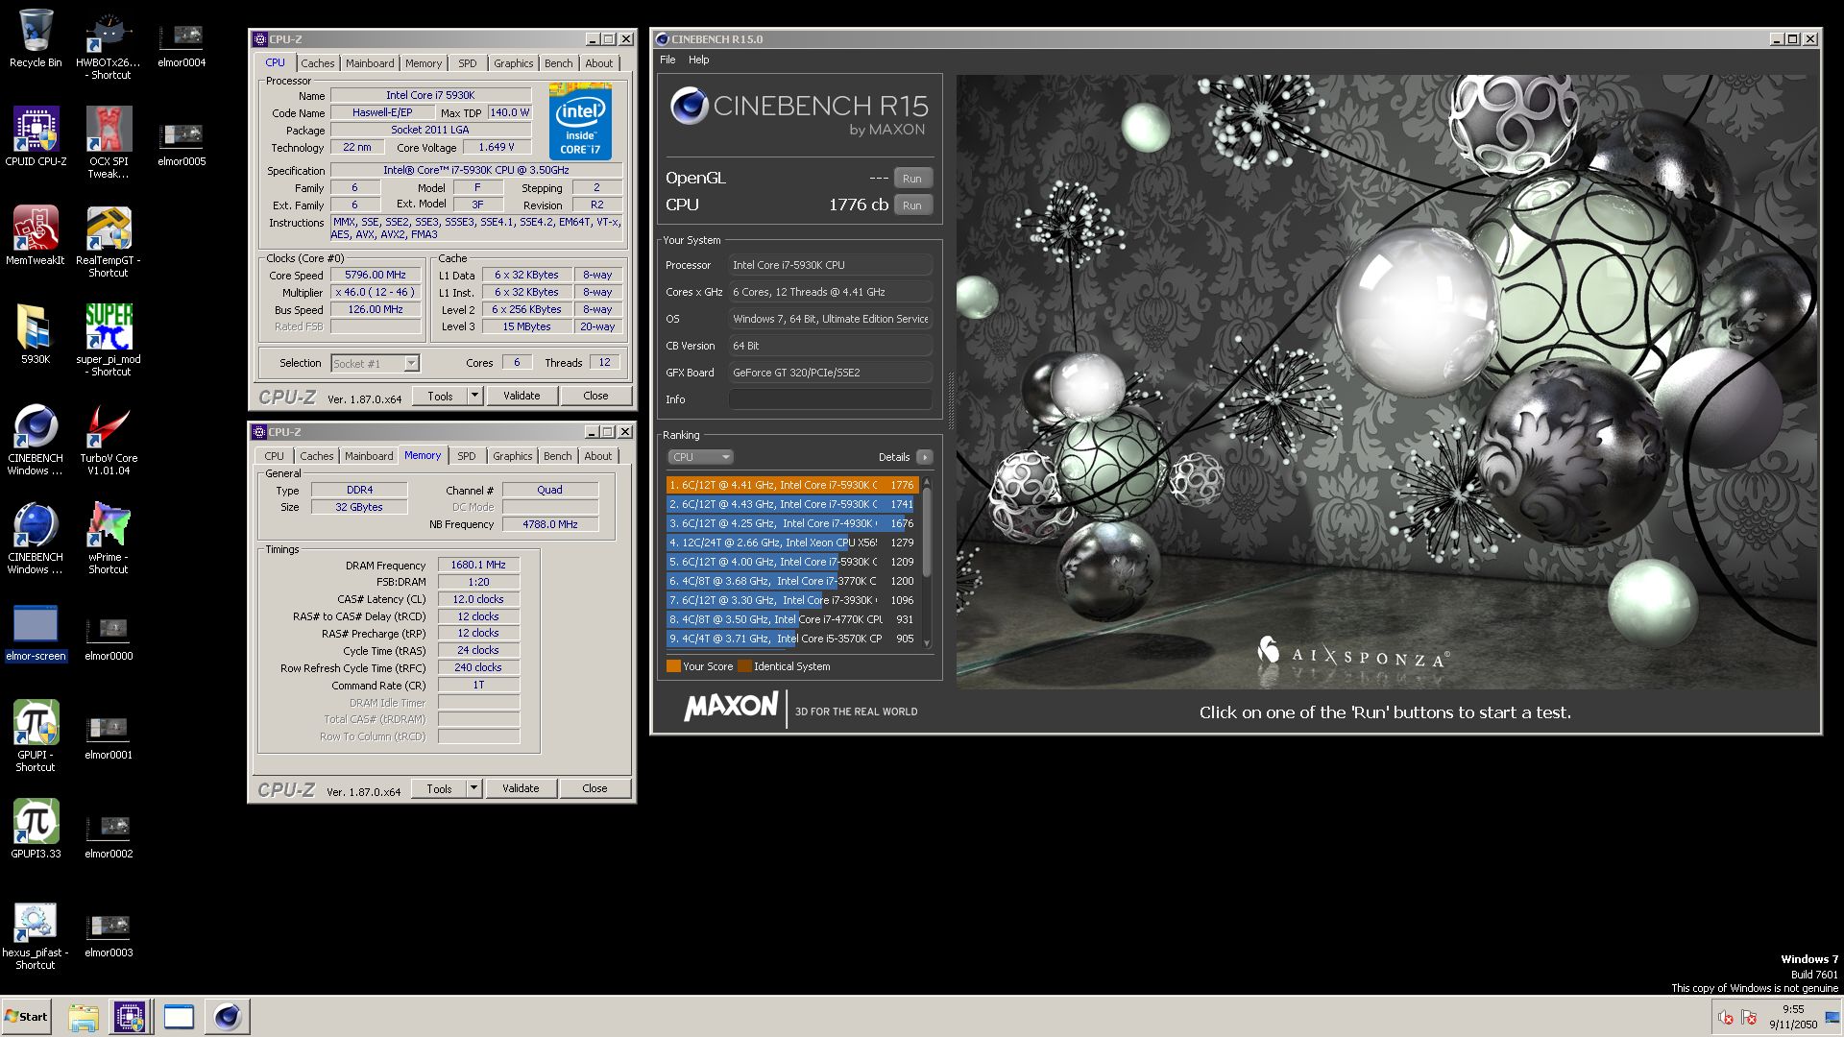Click the Your Score orange legend swatch
Image resolution: width=1844 pixels, height=1037 pixels.
[x=673, y=666]
